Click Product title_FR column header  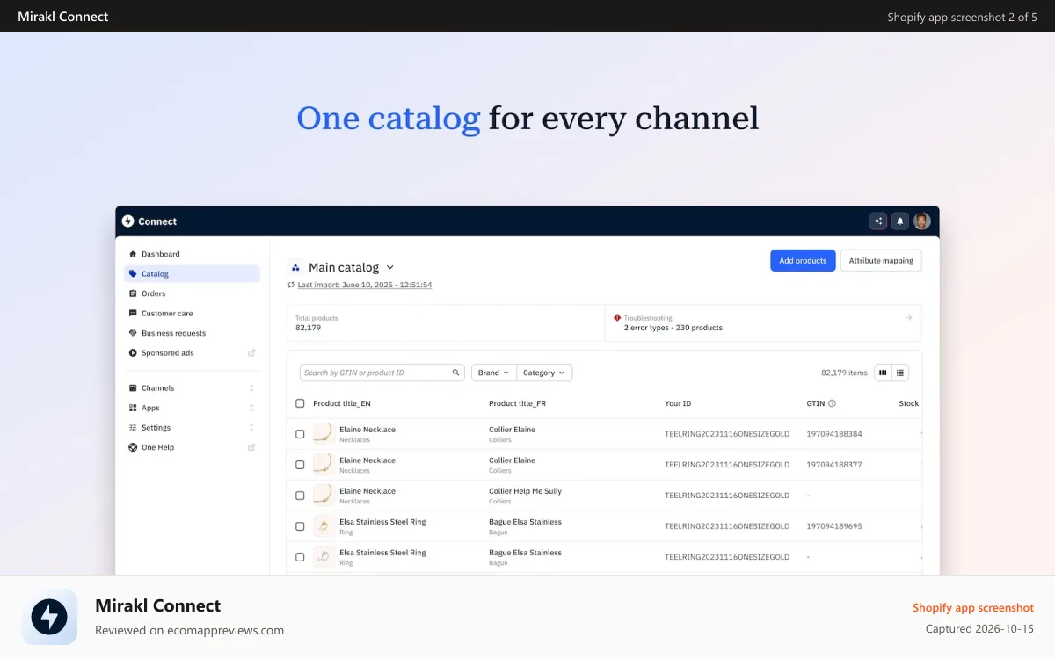pyautogui.click(x=518, y=403)
